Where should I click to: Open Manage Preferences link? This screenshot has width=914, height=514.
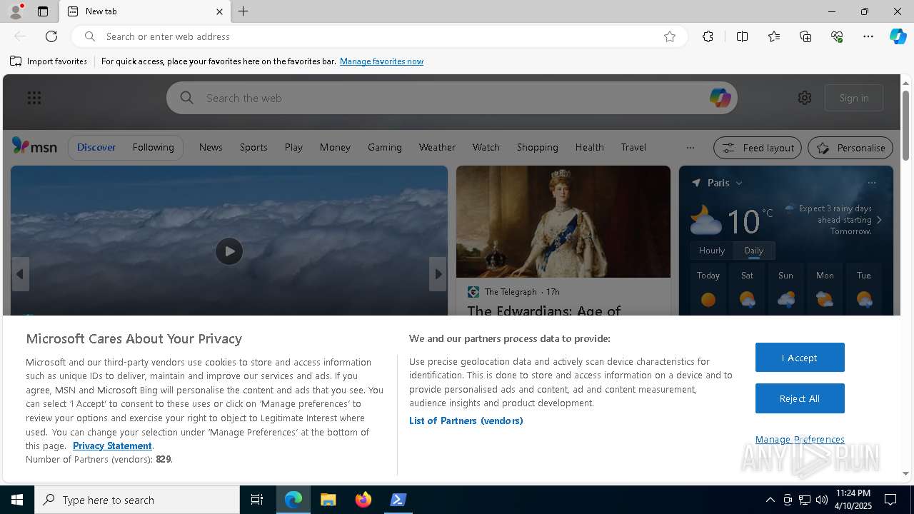coord(800,439)
